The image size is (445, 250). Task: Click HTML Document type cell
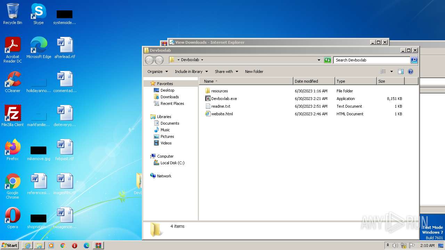[350, 114]
